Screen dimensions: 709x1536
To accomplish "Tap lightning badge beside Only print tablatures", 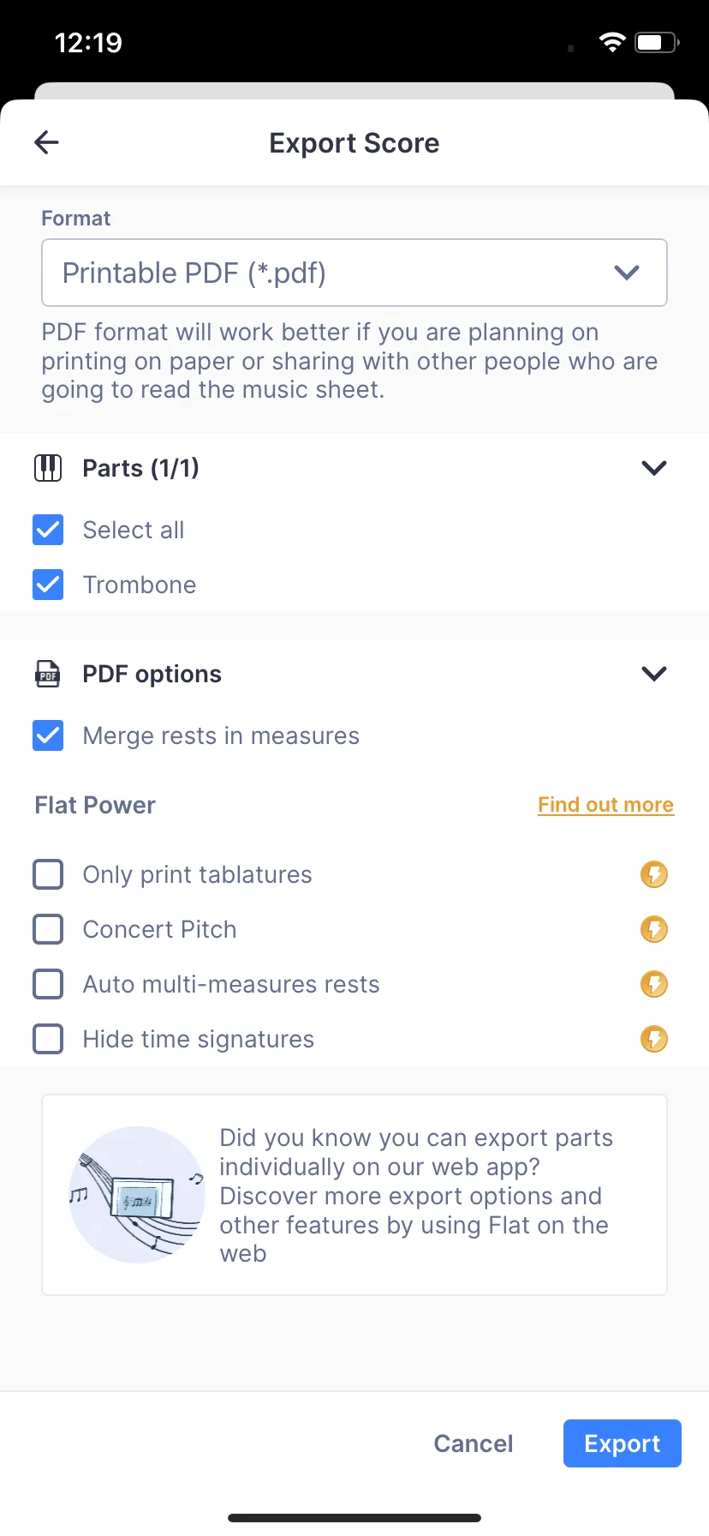I will tap(654, 874).
